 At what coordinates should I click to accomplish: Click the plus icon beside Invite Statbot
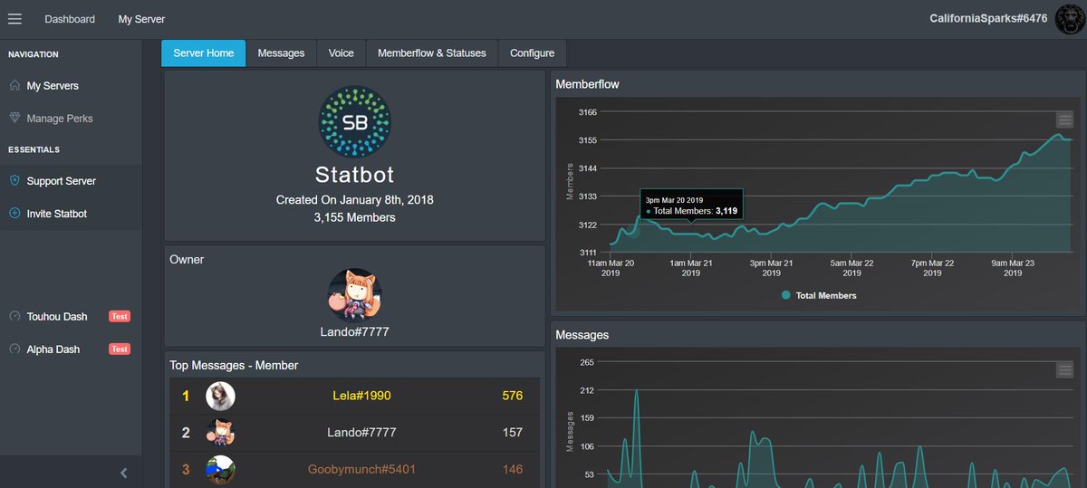14,213
